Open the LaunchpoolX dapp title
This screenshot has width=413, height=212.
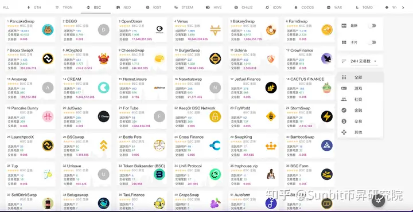tap(22, 137)
